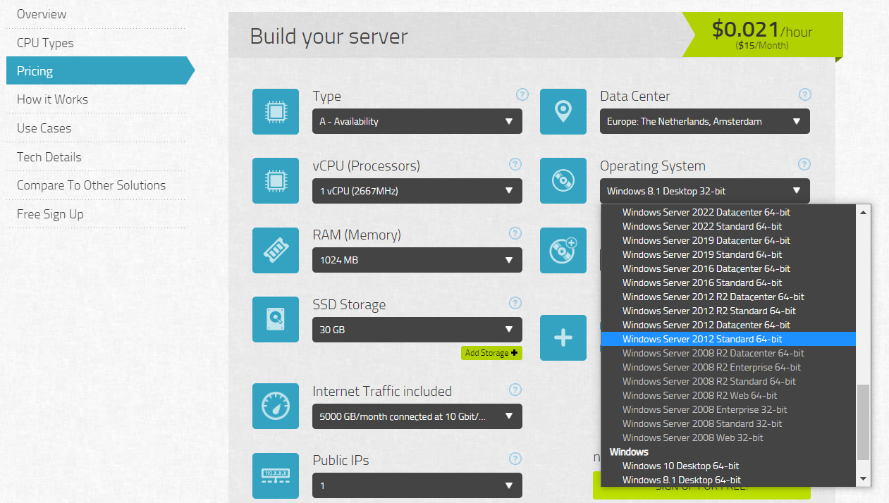This screenshot has width=889, height=503.
Task: Select Windows Server 2022 Standard 64-bit
Action: click(728, 226)
